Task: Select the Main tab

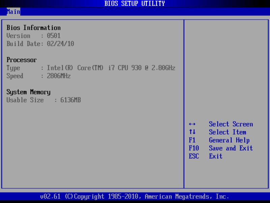Action: pos(13,12)
